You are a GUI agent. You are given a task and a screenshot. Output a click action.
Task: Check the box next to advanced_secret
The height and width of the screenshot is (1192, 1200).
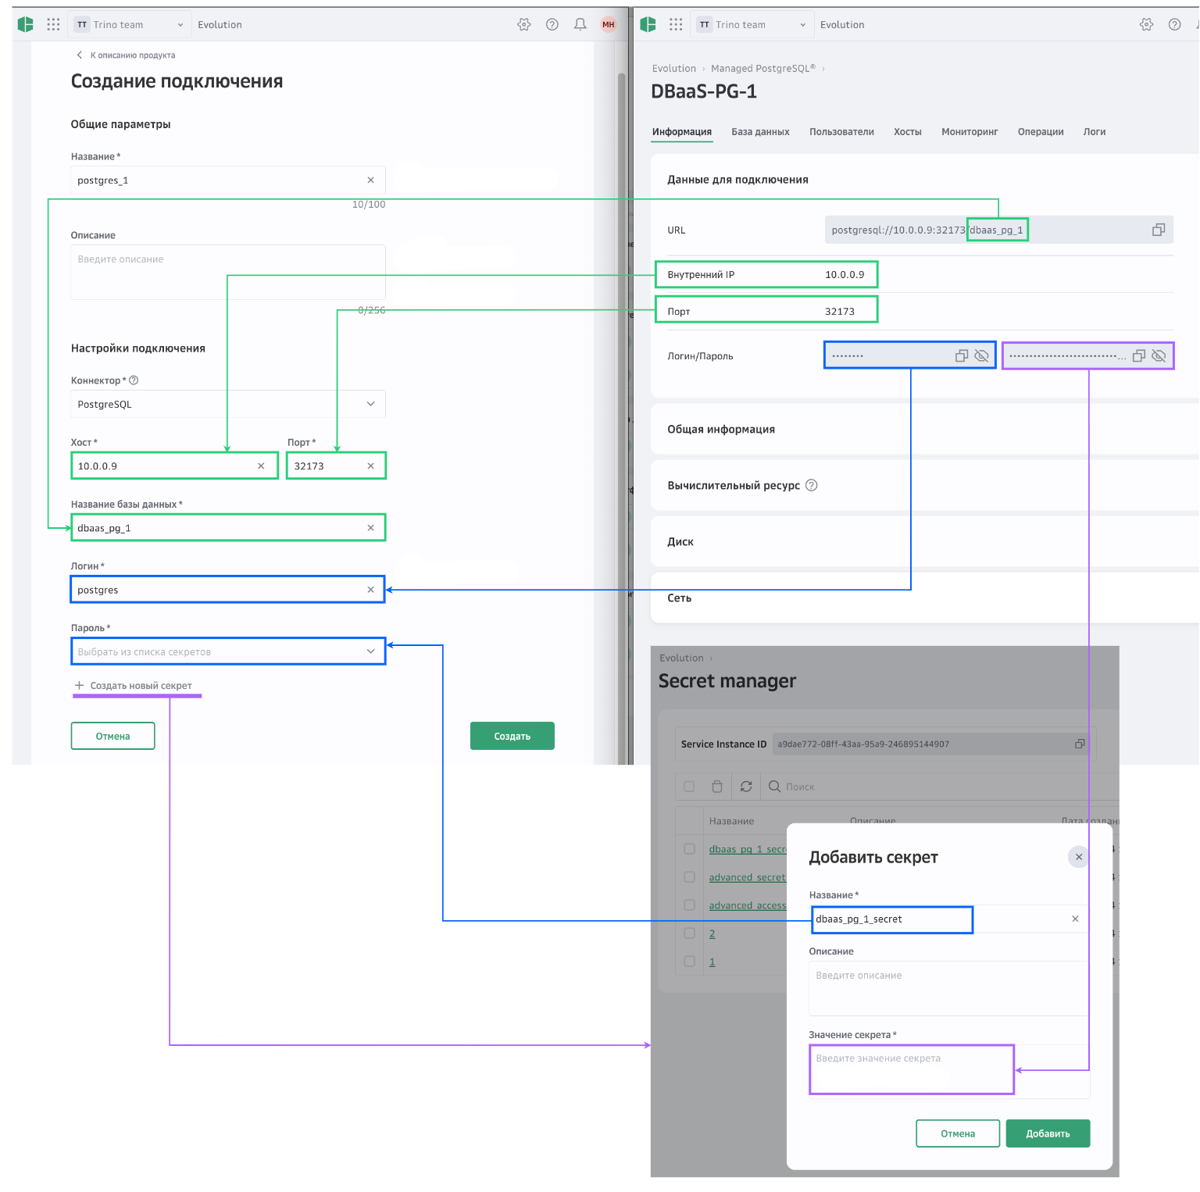coord(690,876)
